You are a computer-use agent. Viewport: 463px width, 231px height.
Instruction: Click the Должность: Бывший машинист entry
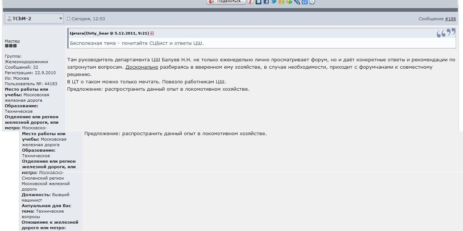46,198
